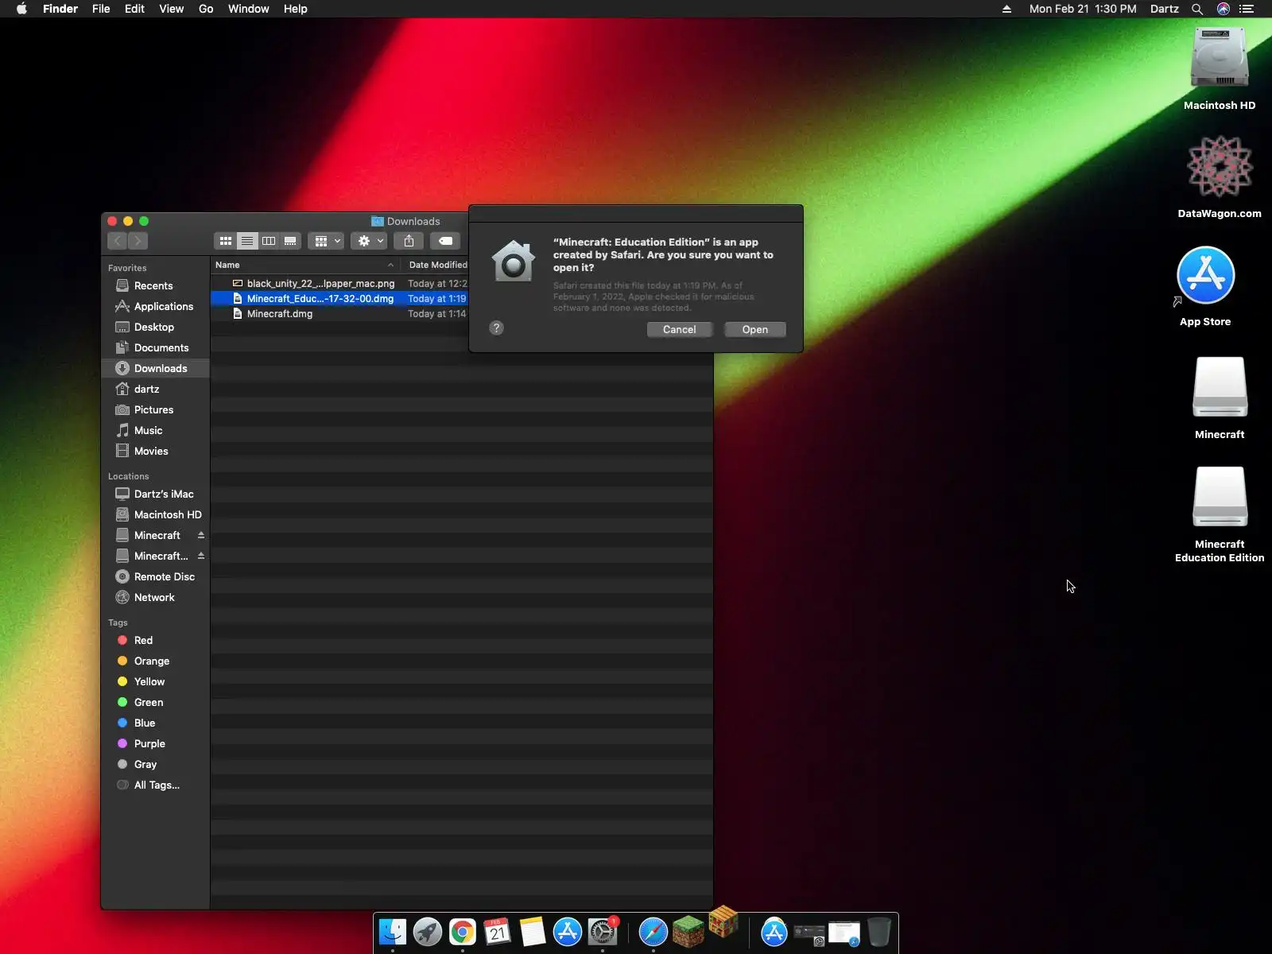This screenshot has width=1272, height=954.
Task: Open Finder from the Dock
Action: [393, 932]
